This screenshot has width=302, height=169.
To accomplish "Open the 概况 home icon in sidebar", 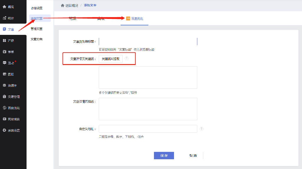I will (4, 7).
